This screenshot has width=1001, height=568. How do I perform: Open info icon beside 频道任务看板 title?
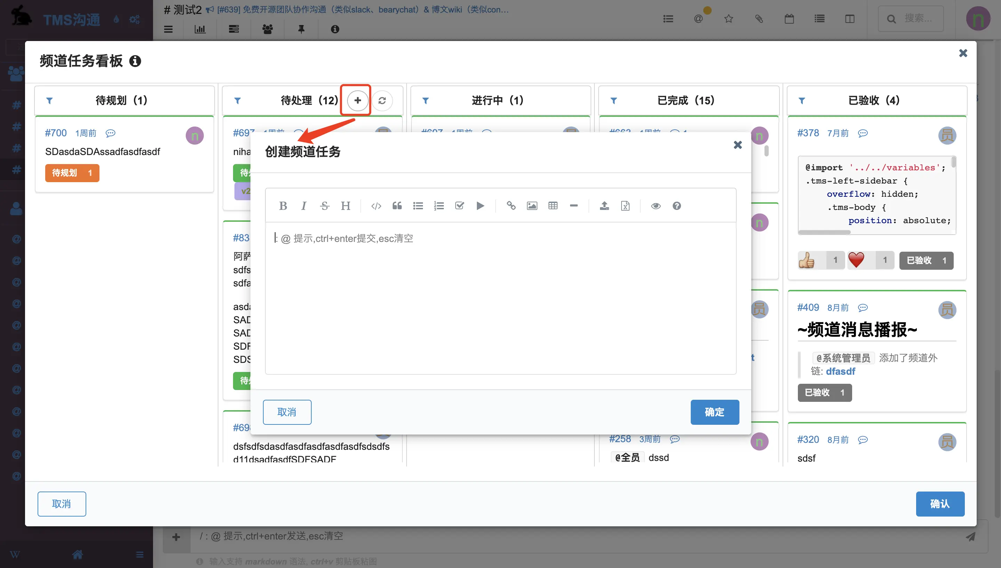135,61
